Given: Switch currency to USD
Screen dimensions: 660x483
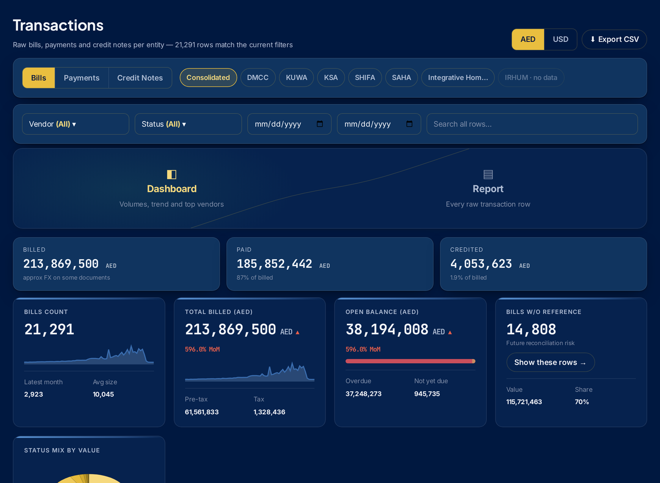Looking at the screenshot, I should [561, 39].
